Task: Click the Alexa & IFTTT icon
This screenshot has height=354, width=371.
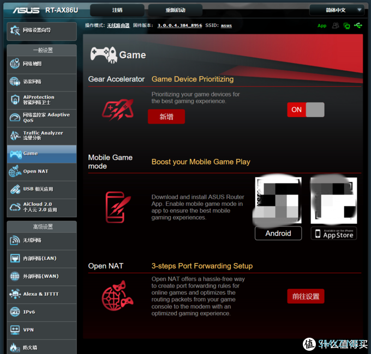Action: 15,294
